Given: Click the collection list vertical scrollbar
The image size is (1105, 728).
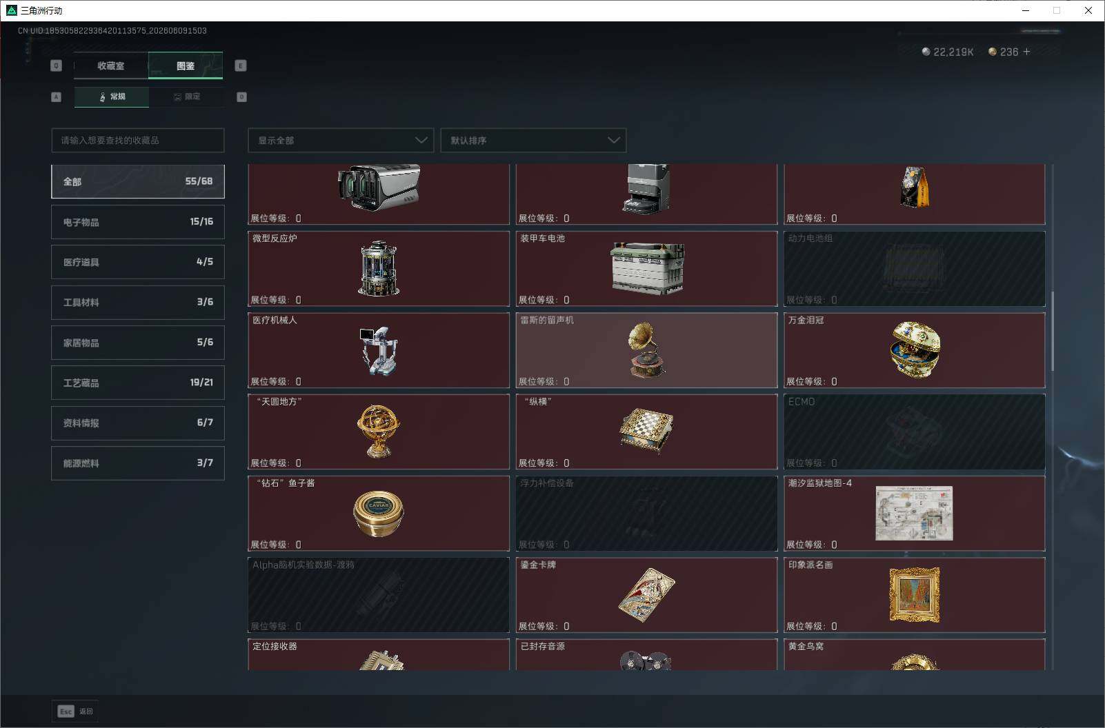Looking at the screenshot, I should tap(1052, 331).
